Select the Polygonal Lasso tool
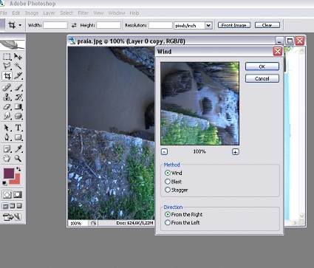This screenshot has width=314, height=268. click(7, 66)
